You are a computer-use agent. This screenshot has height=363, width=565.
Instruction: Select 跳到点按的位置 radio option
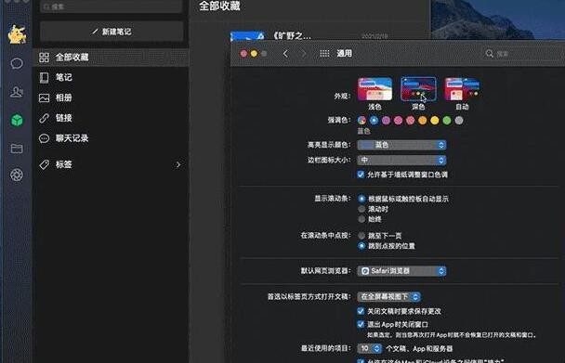(361, 246)
